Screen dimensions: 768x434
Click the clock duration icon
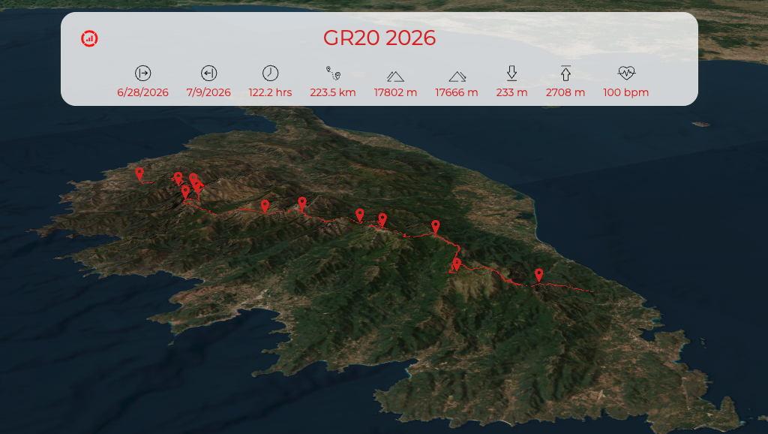270,73
